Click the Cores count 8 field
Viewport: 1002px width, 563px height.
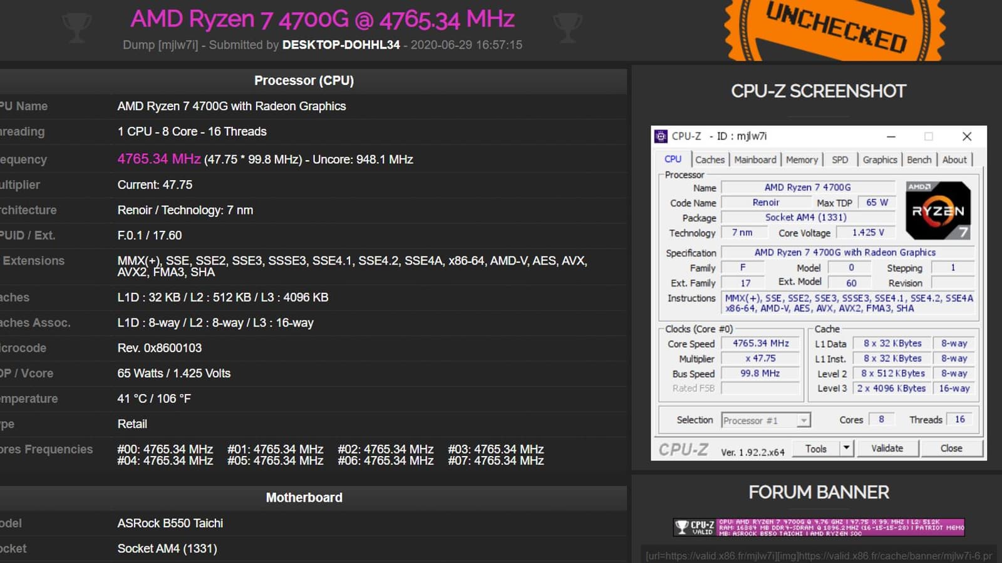point(881,420)
